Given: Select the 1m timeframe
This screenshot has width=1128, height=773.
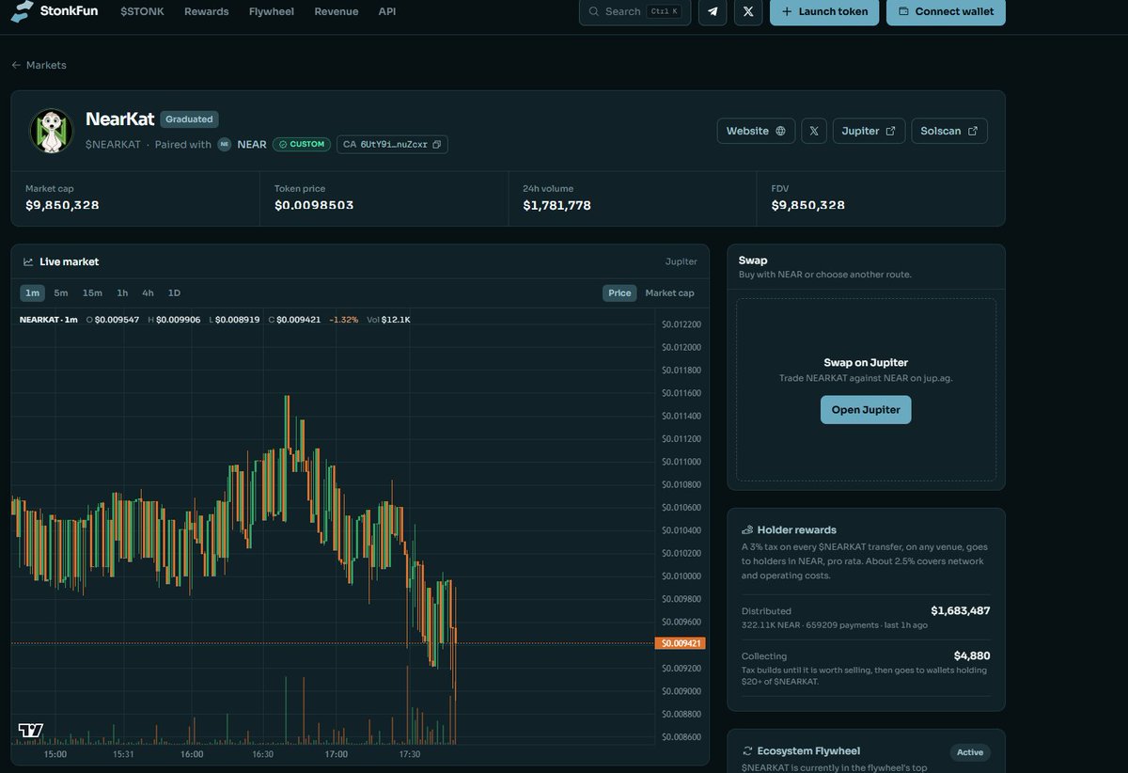Looking at the screenshot, I should tap(33, 293).
